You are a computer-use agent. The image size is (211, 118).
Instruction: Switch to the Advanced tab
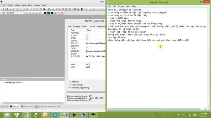click(x=101, y=27)
